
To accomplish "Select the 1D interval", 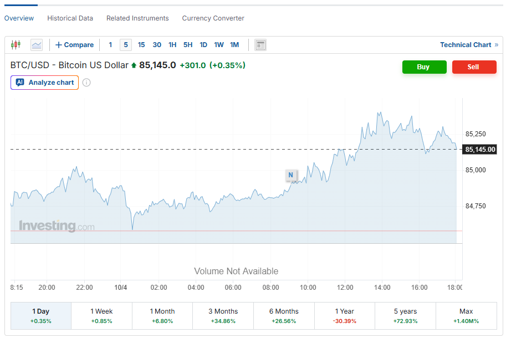I will pyautogui.click(x=203, y=45).
